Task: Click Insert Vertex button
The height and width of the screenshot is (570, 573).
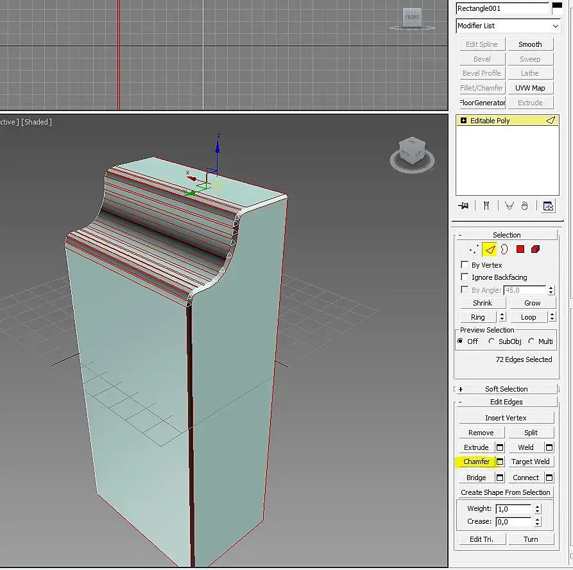Action: [x=506, y=418]
